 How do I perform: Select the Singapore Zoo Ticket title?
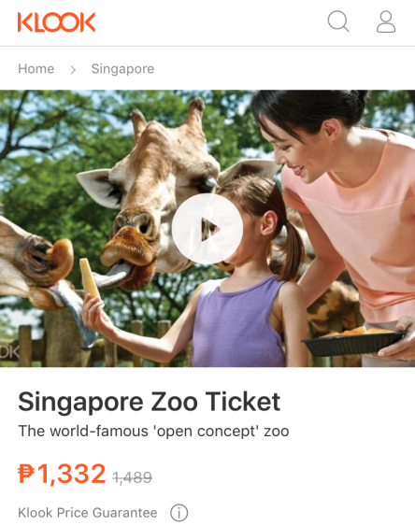pyautogui.click(x=149, y=402)
